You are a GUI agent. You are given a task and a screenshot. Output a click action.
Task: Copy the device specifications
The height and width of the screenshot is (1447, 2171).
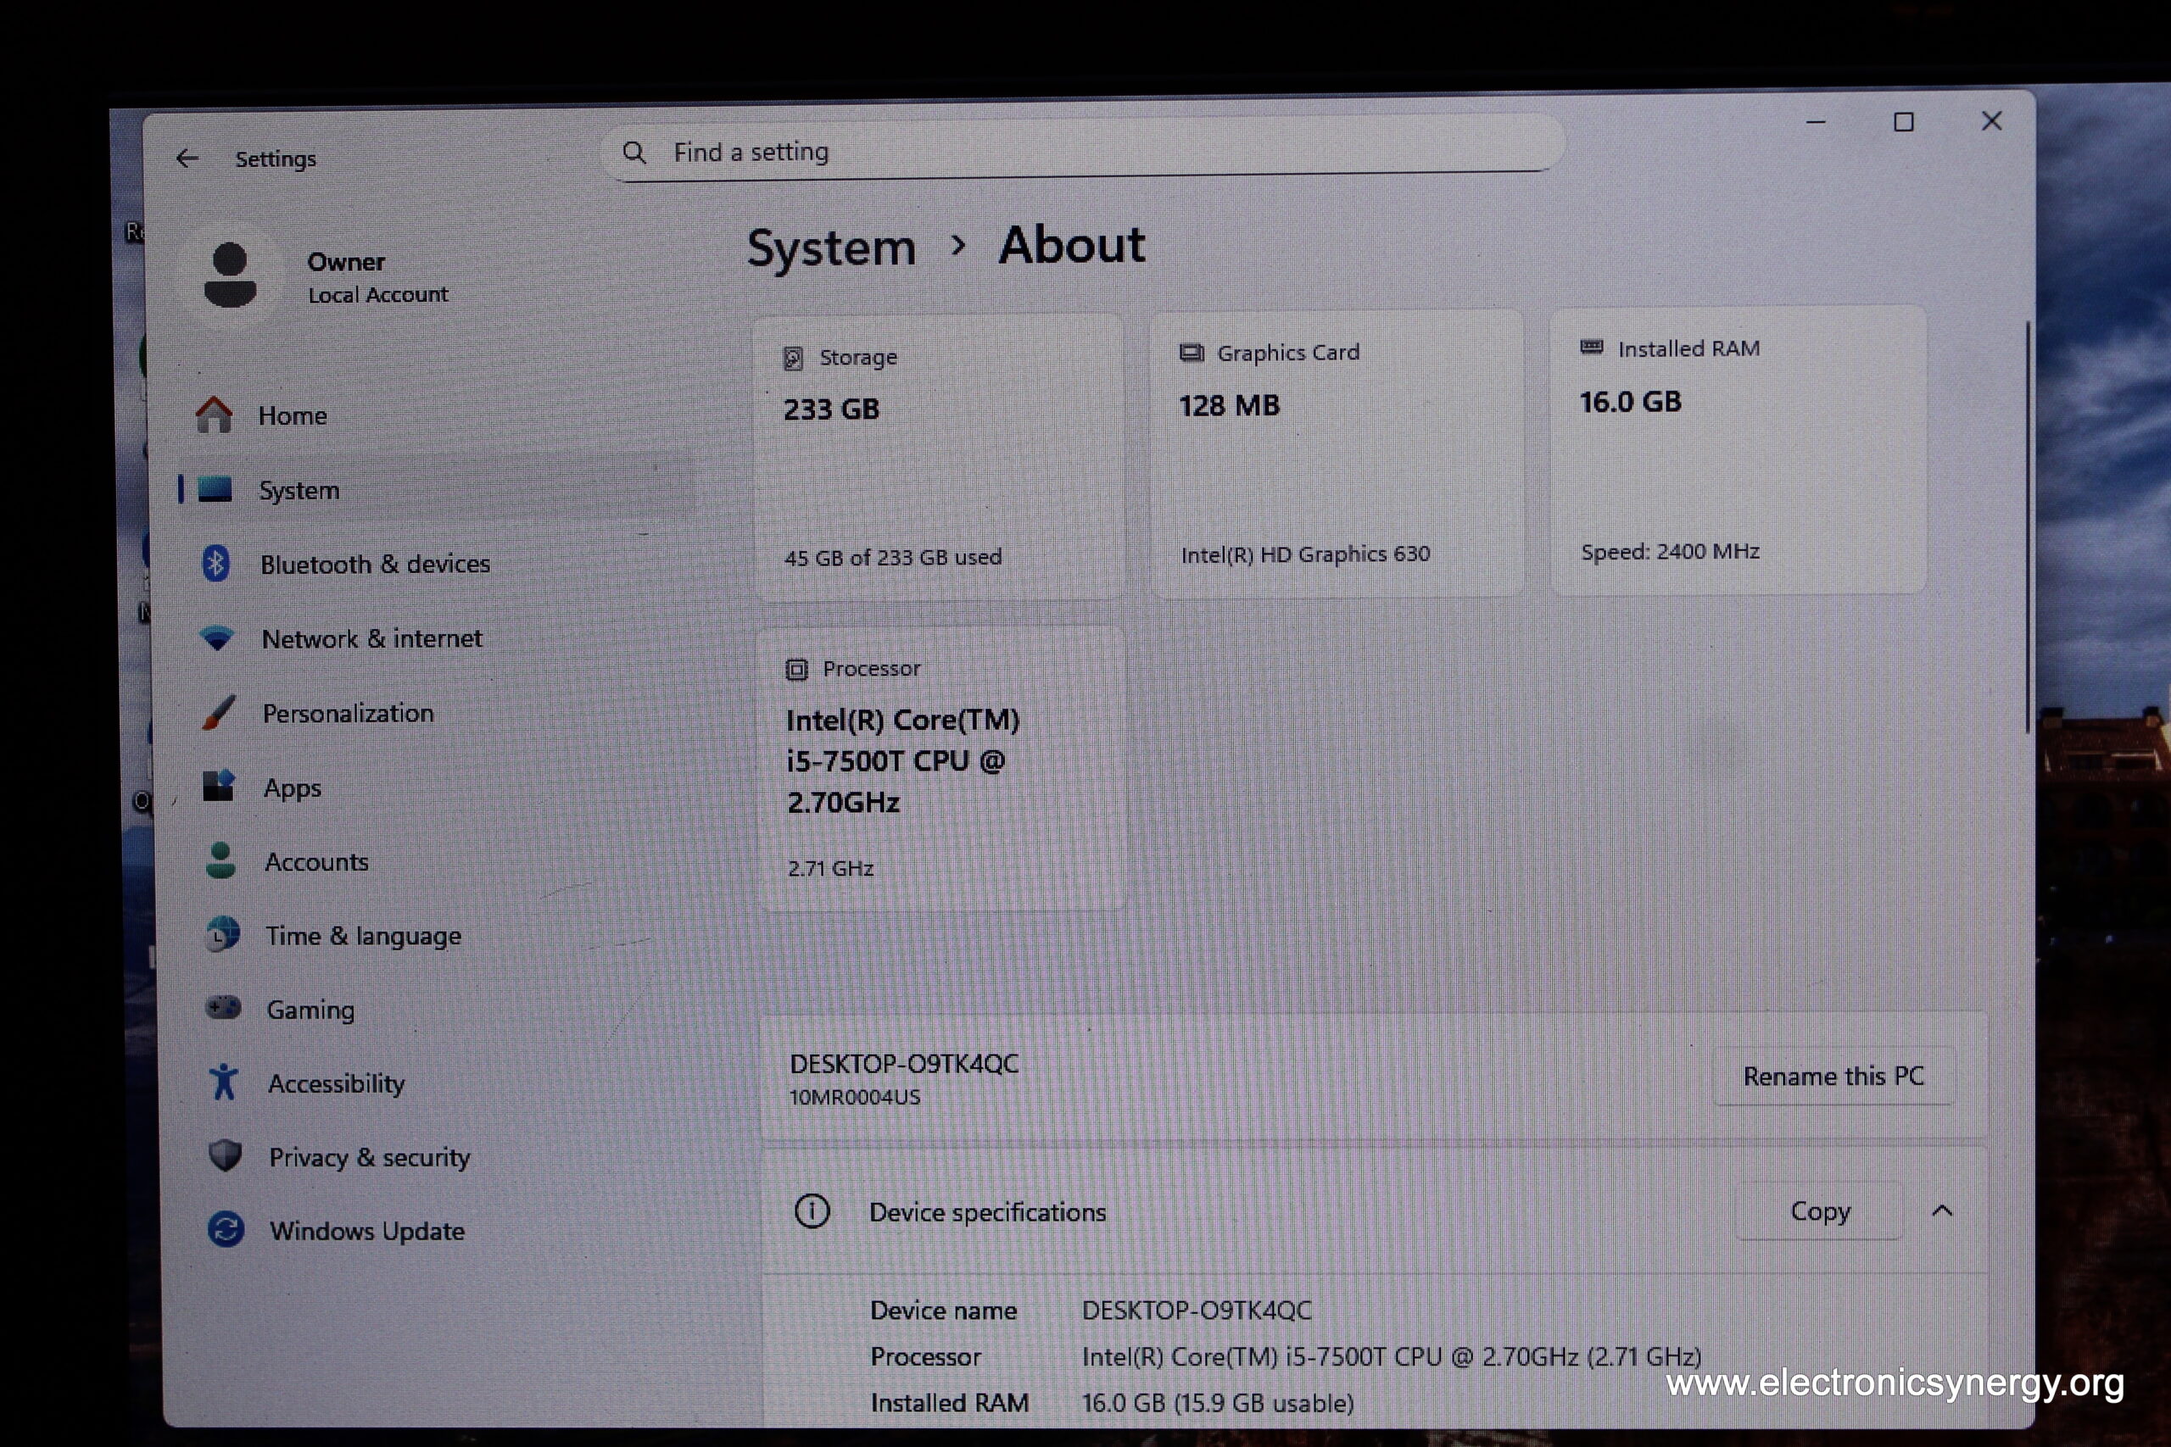pos(1819,1210)
